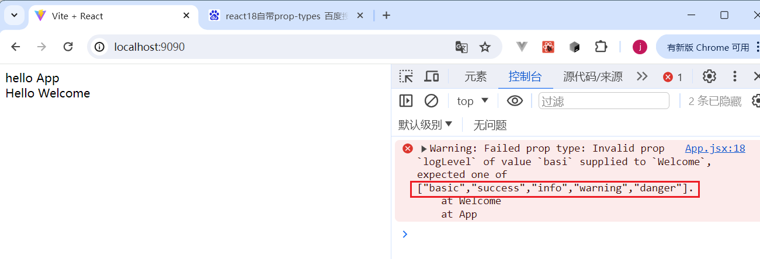Click the 有新版 Chrome 可用 update button
The height and width of the screenshot is (259, 760).
pos(708,47)
